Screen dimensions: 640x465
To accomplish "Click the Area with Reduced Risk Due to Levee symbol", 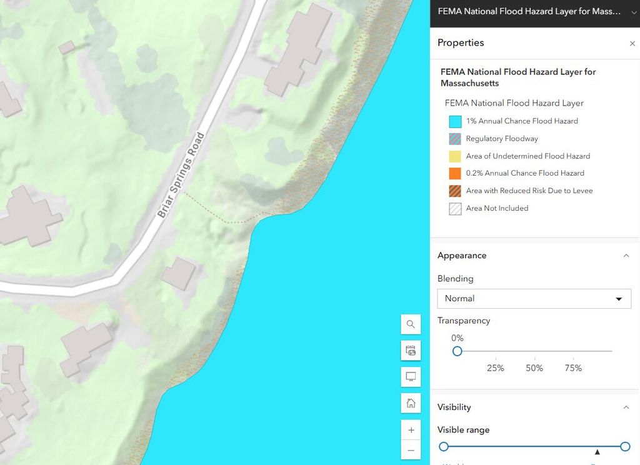I will [x=455, y=191].
